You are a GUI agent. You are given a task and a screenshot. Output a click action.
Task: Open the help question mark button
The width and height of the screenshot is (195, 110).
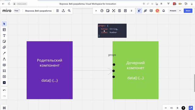183,108
